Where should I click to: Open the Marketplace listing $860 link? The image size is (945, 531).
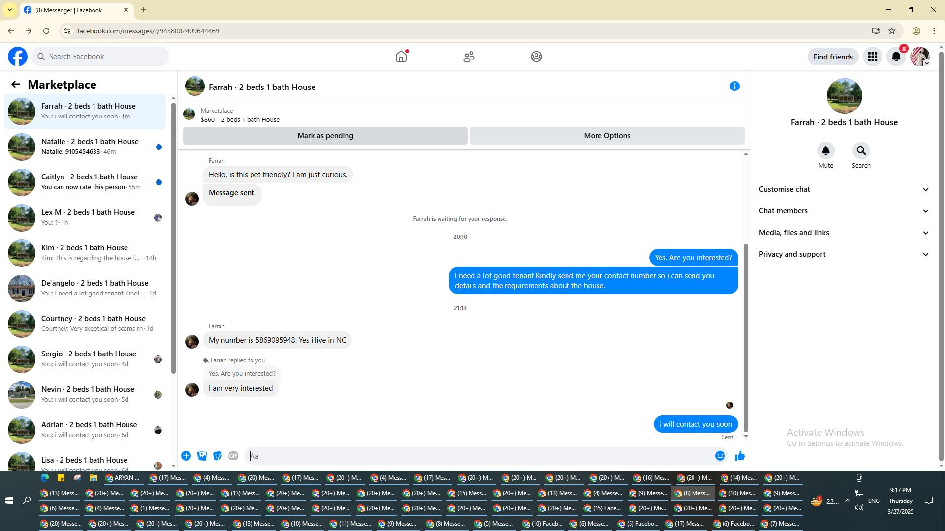(x=240, y=119)
